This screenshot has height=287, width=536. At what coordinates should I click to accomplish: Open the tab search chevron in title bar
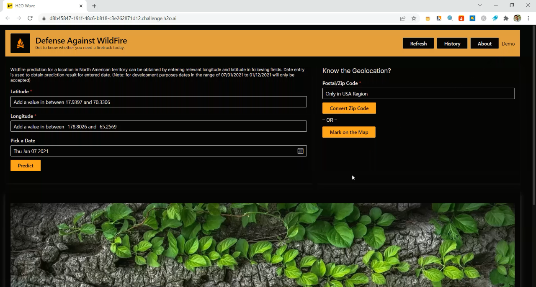click(x=480, y=5)
